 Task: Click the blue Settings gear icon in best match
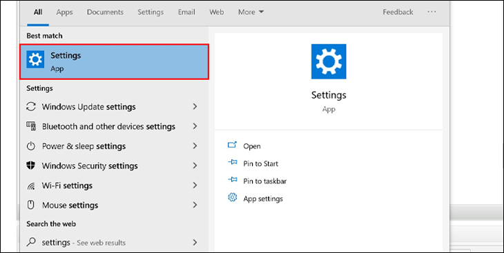pos(35,59)
